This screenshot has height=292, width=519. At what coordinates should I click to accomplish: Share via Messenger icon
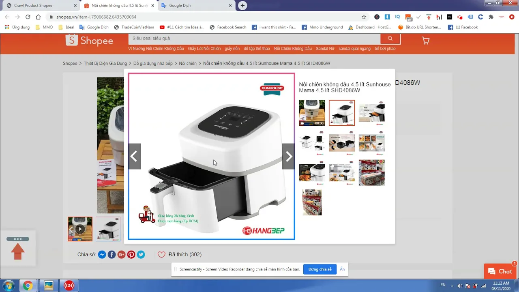pos(102,255)
